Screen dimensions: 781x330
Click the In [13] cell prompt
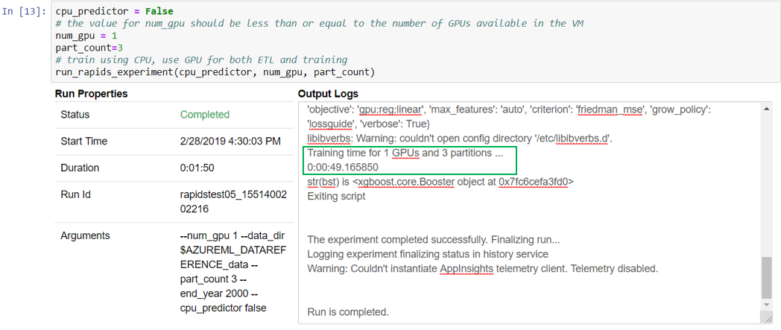(26, 13)
